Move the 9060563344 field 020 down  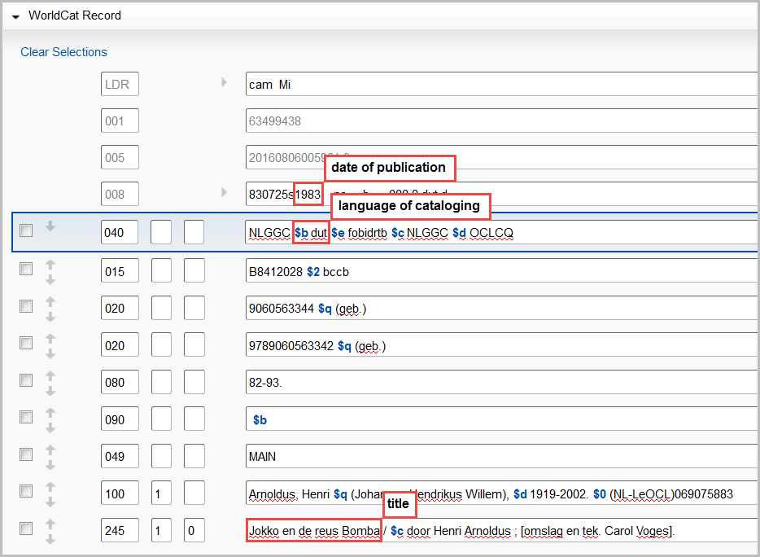50,317
